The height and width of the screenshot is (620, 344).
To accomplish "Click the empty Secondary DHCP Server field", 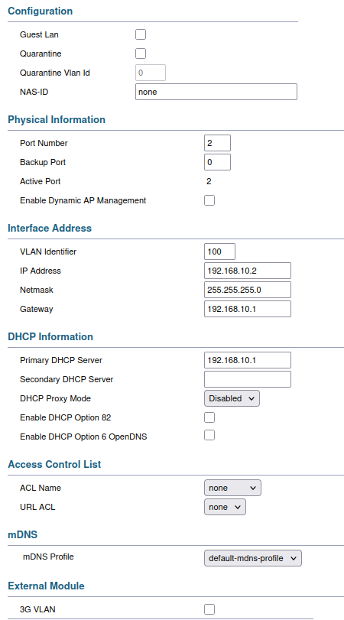I will coord(248,378).
